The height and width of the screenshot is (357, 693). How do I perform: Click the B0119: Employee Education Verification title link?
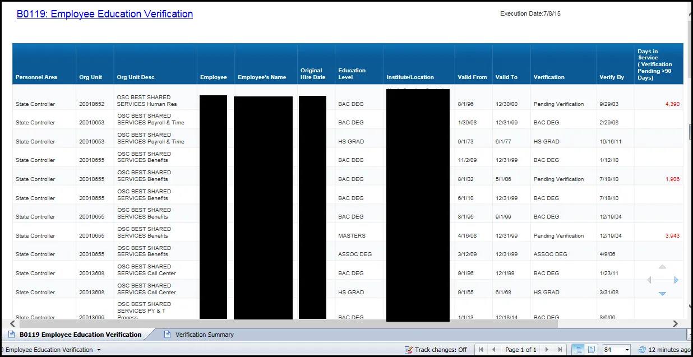coord(105,14)
